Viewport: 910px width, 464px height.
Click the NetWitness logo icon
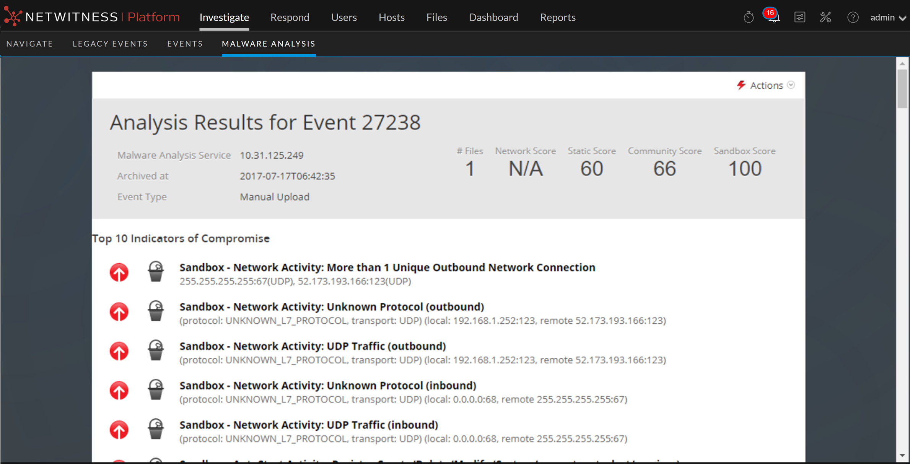pos(13,17)
